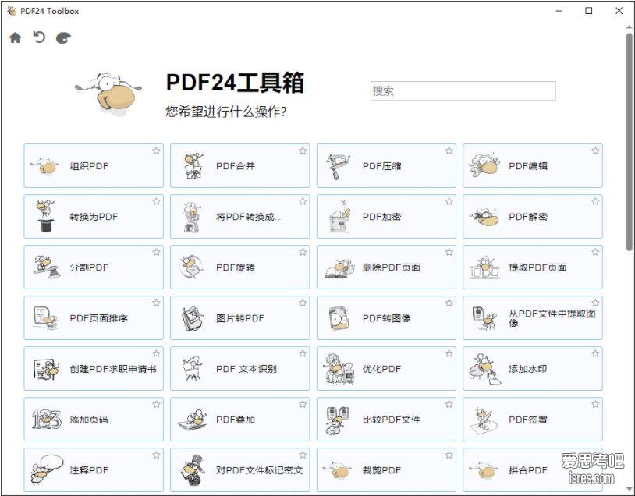Click the vertical scrollbar thumb
Image resolution: width=635 pixels, height=496 pixels.
click(630, 142)
